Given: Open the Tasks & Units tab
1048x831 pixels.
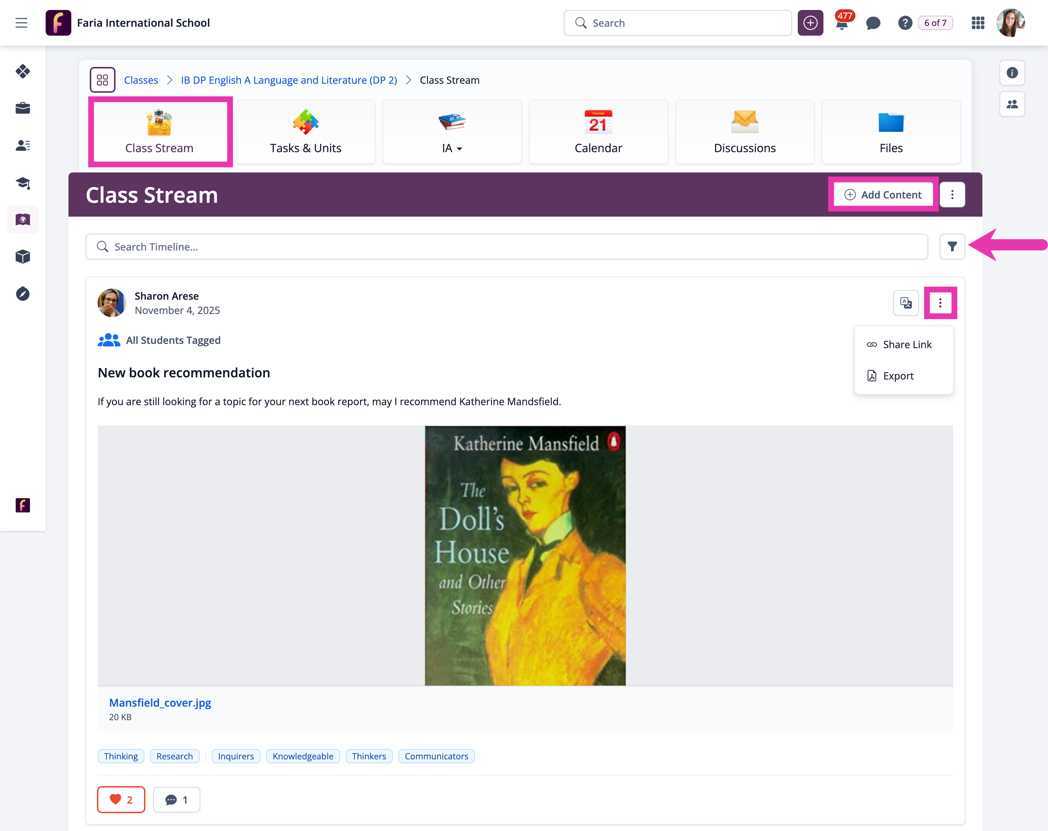Looking at the screenshot, I should (x=306, y=132).
